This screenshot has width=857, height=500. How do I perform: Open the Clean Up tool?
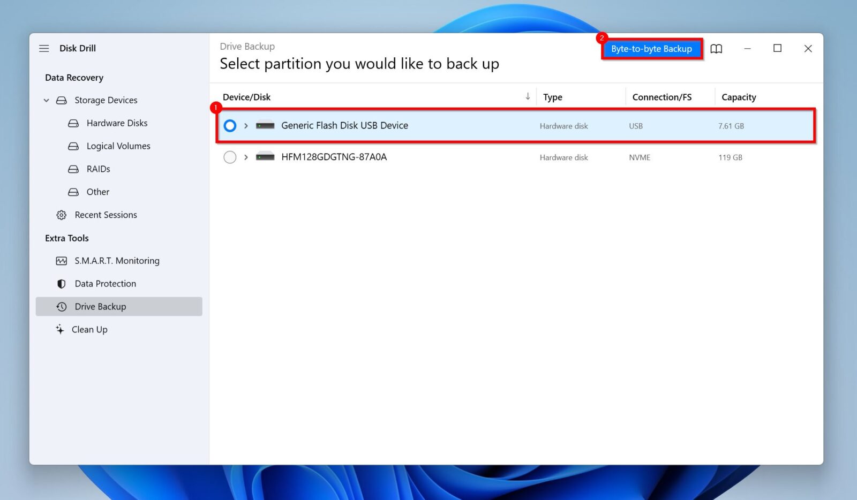click(x=89, y=329)
